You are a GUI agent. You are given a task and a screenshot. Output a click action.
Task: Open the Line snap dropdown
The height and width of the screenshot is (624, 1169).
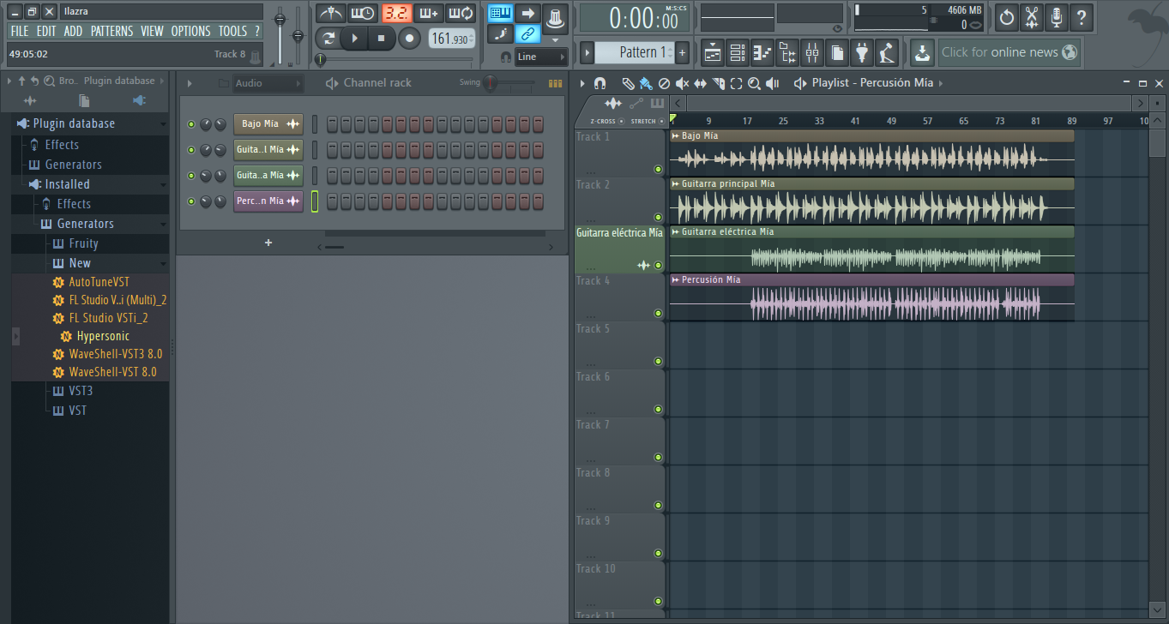coord(541,57)
